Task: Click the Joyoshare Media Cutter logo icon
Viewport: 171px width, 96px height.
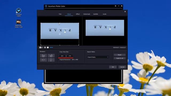Action: coord(46,6)
